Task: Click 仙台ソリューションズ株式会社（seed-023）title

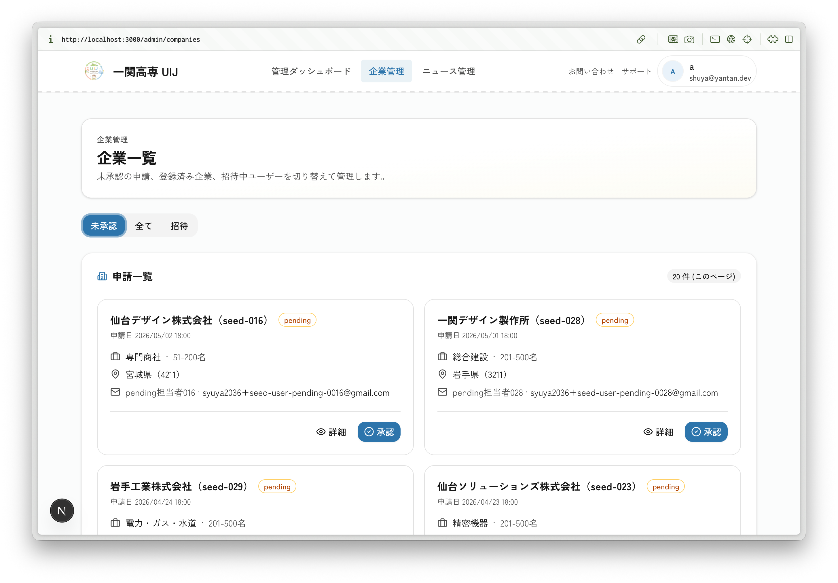Action: [x=538, y=487]
